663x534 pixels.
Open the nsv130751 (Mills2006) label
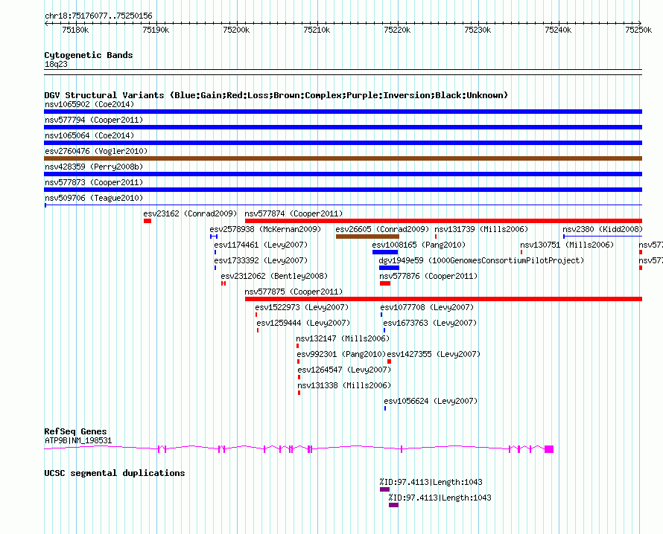click(x=567, y=245)
